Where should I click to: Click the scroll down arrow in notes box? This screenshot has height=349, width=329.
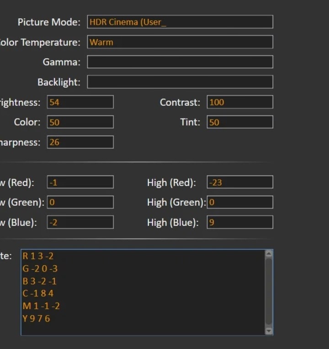pyautogui.click(x=269, y=331)
